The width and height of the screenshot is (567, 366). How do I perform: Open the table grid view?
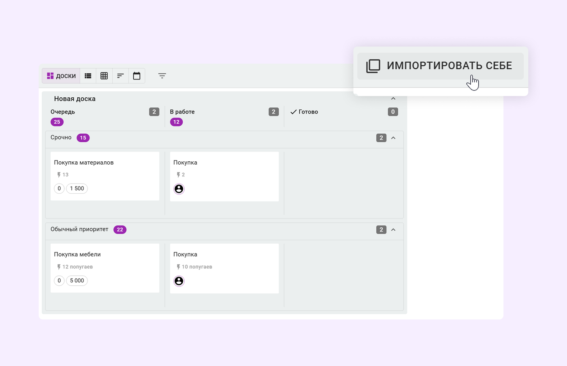pos(104,76)
